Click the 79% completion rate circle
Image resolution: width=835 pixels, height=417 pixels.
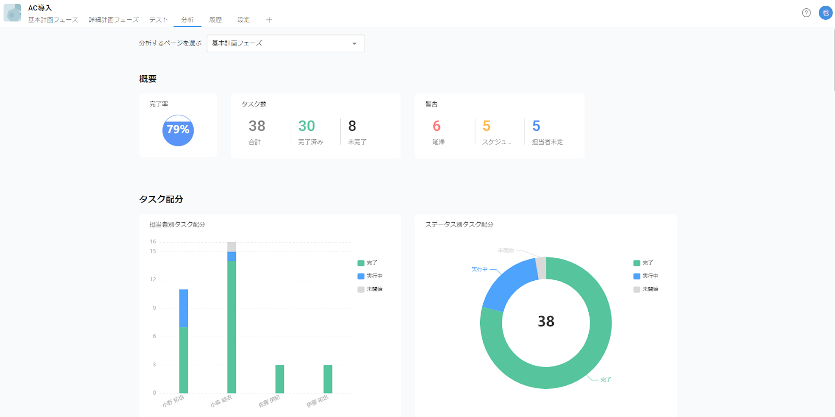pos(178,130)
